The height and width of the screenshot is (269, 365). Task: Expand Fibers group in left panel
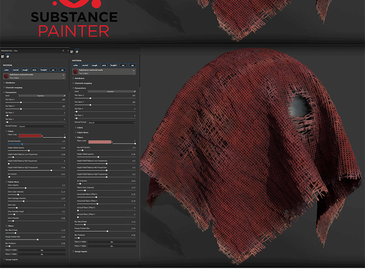[x=10, y=226]
